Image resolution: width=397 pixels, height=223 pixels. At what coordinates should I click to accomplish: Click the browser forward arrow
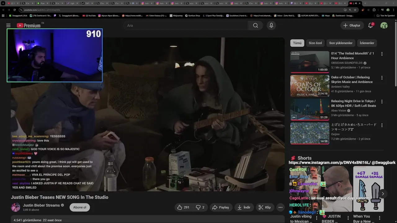tap(9, 10)
